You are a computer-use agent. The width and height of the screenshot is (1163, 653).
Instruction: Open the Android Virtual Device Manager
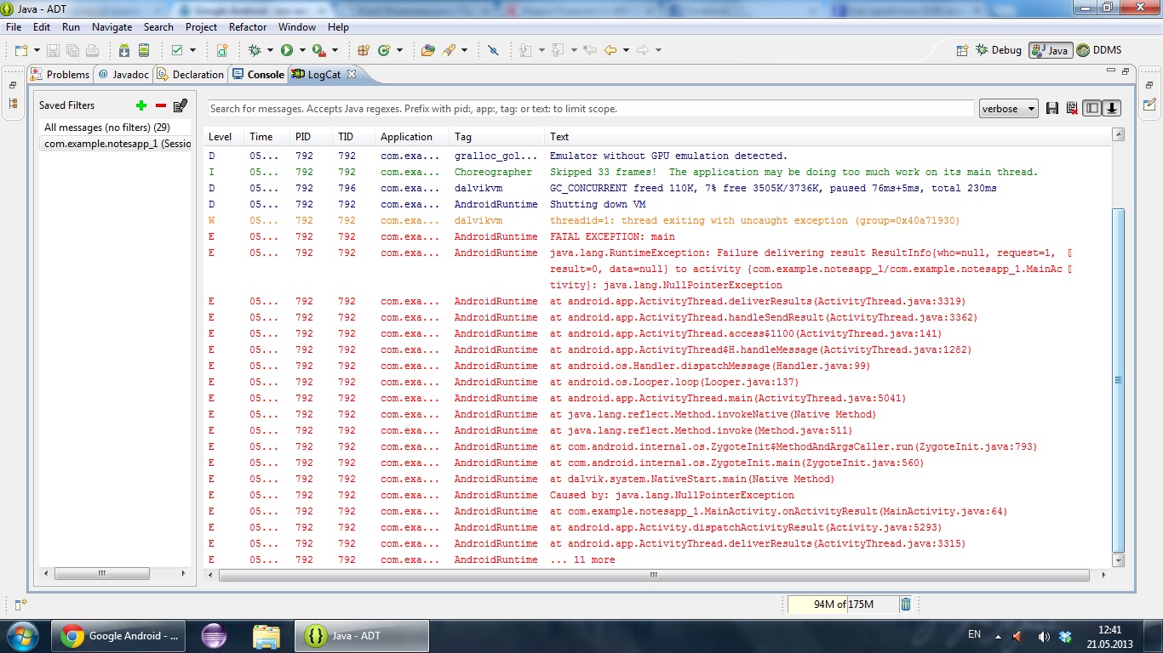click(144, 50)
